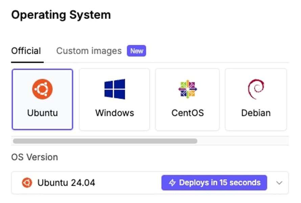
Task: Click the small Ubuntu icon in version selector
Action: pyautogui.click(x=27, y=183)
